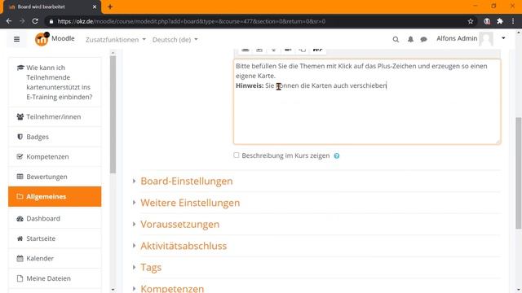Click the Startseite home icon in sidebar

pyautogui.click(x=20, y=238)
